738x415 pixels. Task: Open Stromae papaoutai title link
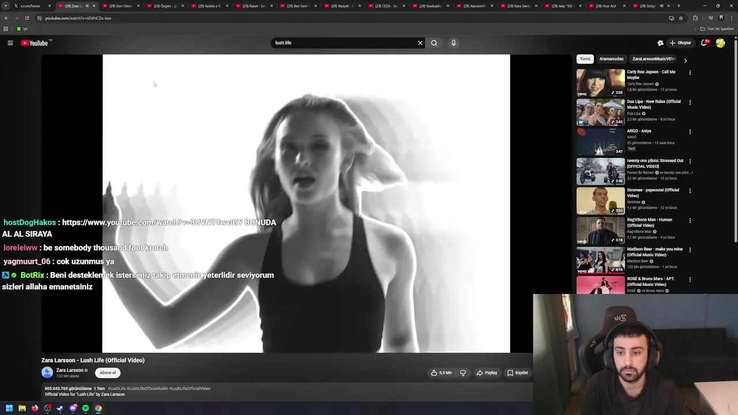pos(653,193)
